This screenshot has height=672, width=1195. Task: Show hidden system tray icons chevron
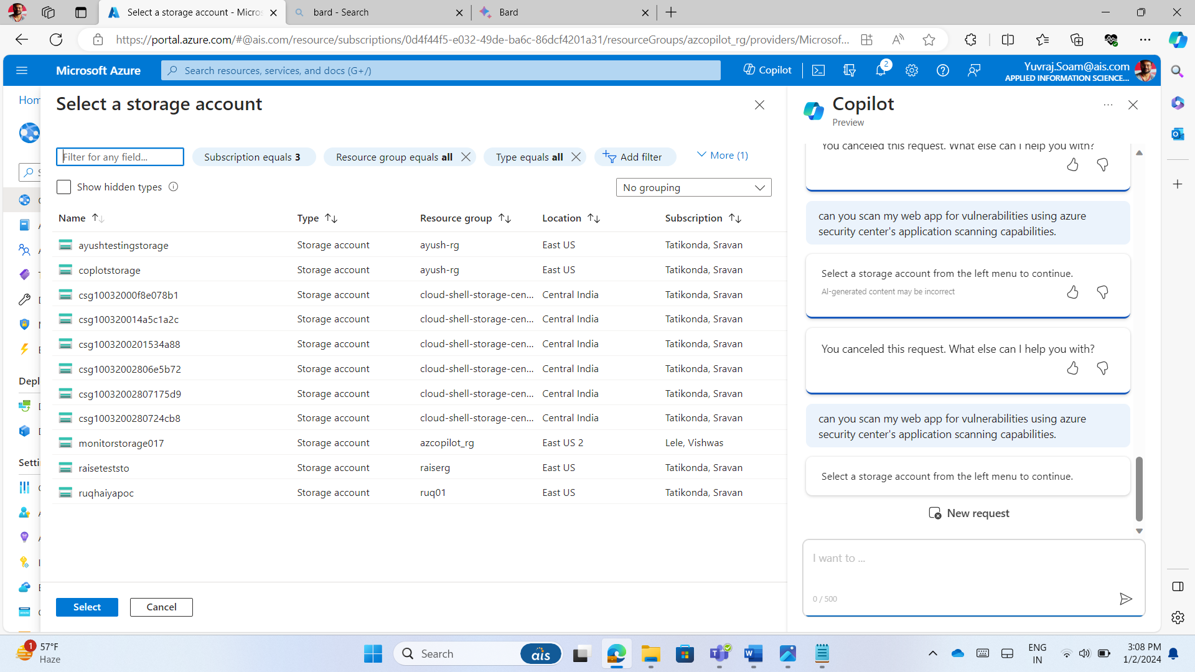(x=932, y=653)
